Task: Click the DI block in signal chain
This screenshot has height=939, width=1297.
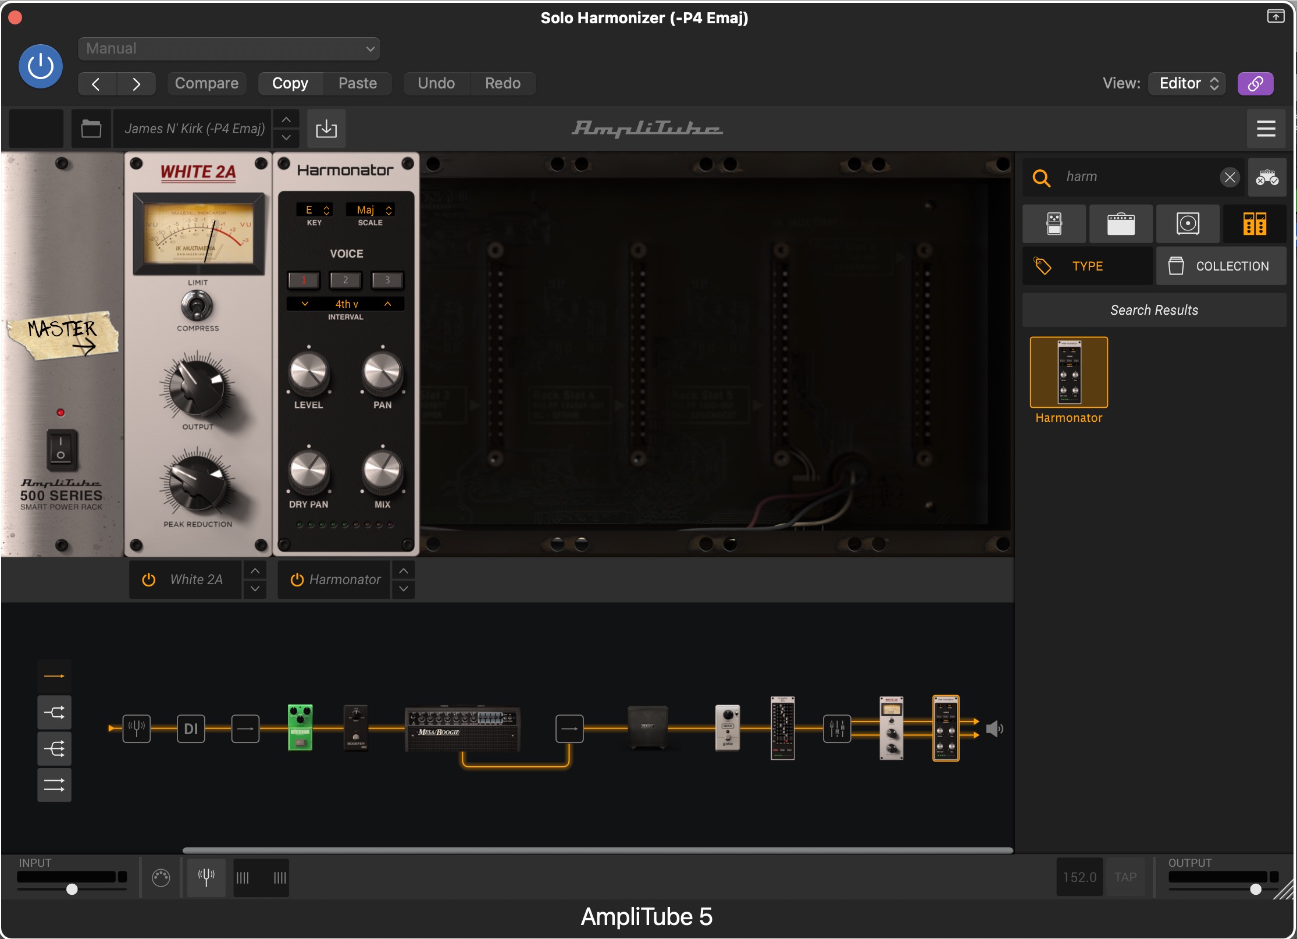Action: 191,728
